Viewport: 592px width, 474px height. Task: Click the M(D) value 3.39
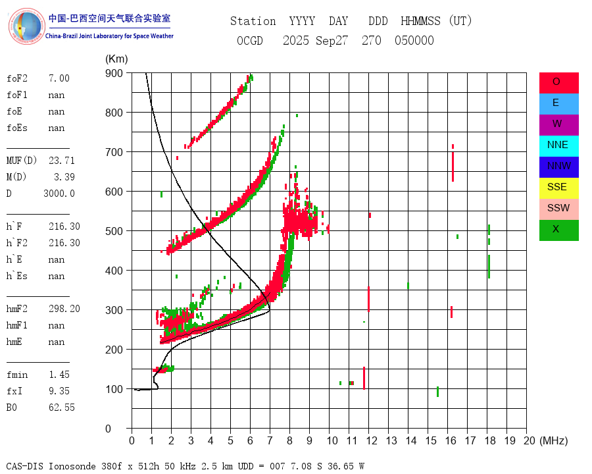(x=64, y=177)
